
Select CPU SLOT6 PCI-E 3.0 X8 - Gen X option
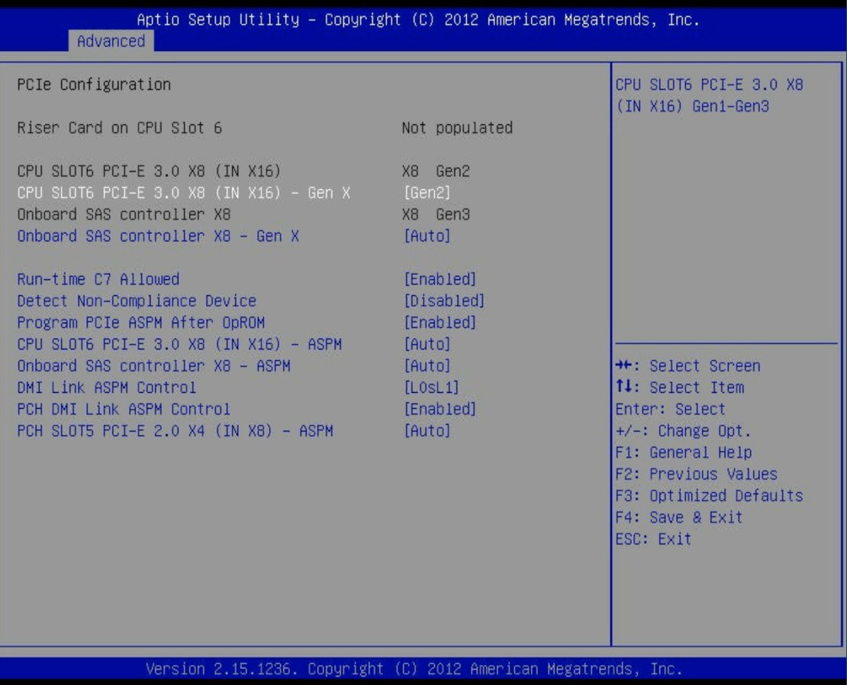[184, 193]
